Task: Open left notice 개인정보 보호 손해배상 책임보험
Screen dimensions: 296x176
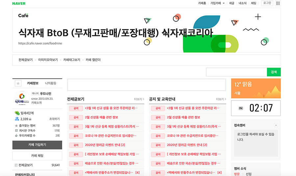Action: pyautogui.click(x=112, y=154)
